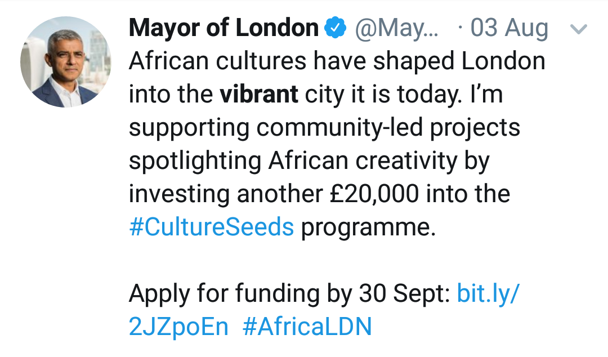Click the £20,000 amount in the tweet

pyautogui.click(x=374, y=194)
